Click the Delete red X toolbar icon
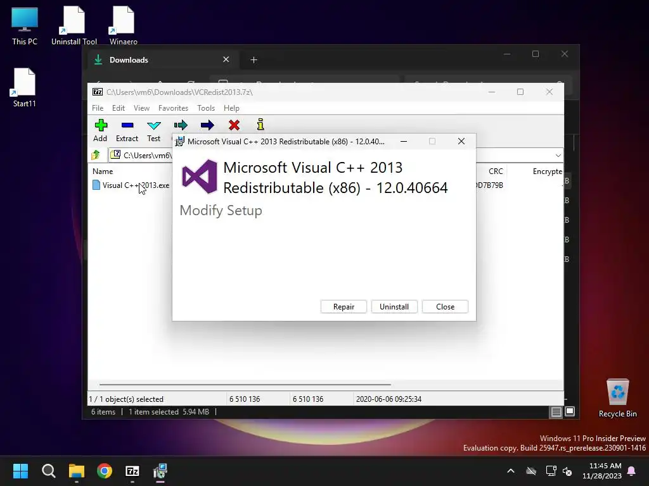Viewport: 649px width, 486px height. [x=234, y=125]
